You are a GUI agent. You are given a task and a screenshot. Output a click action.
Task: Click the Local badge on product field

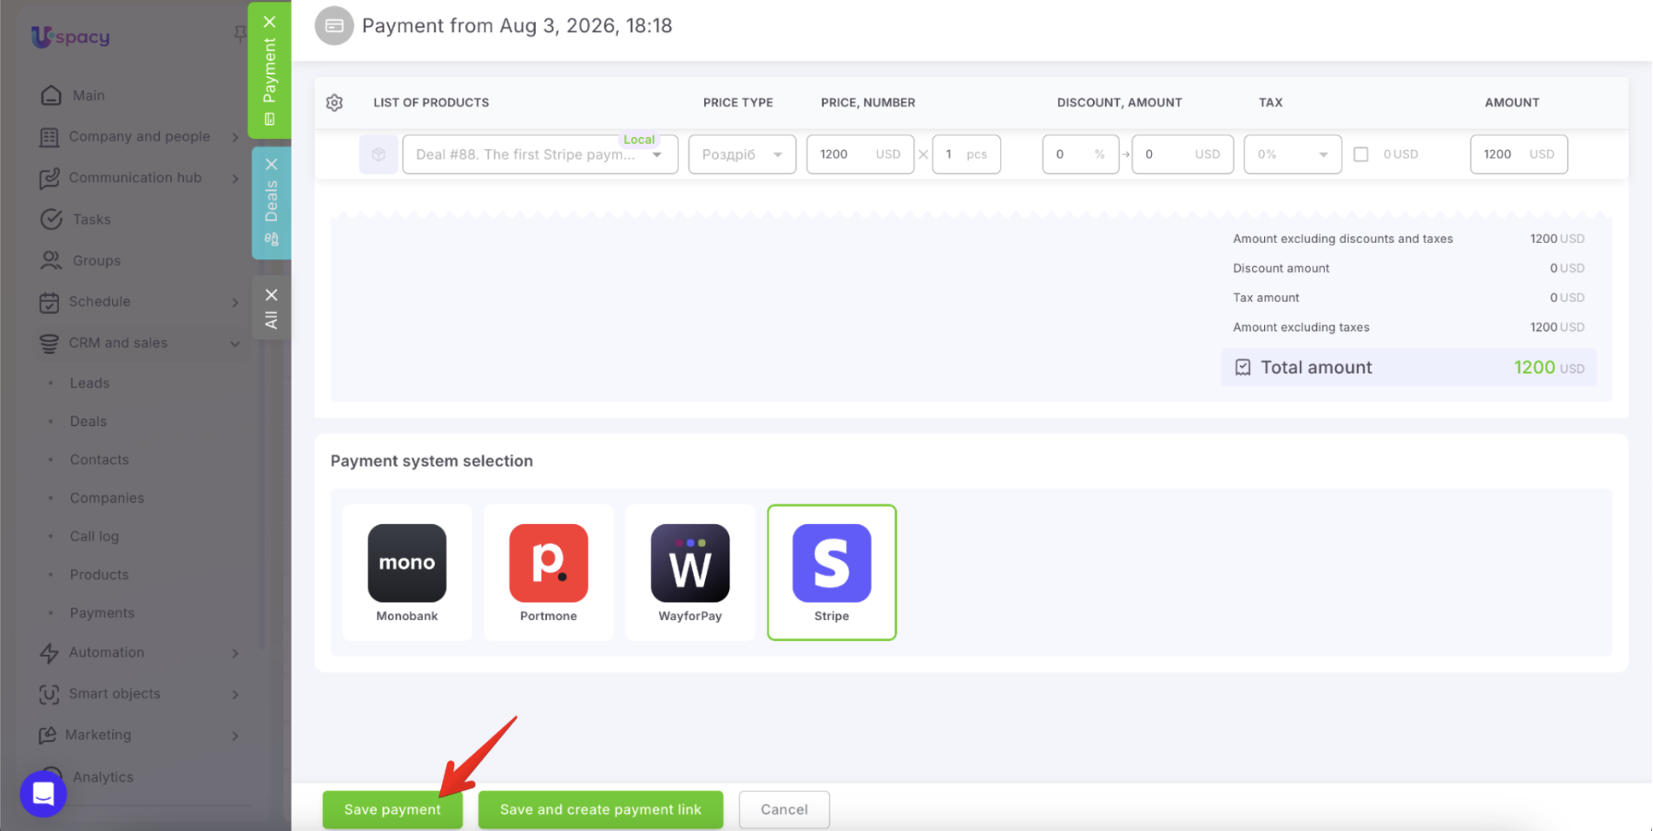pyautogui.click(x=639, y=140)
